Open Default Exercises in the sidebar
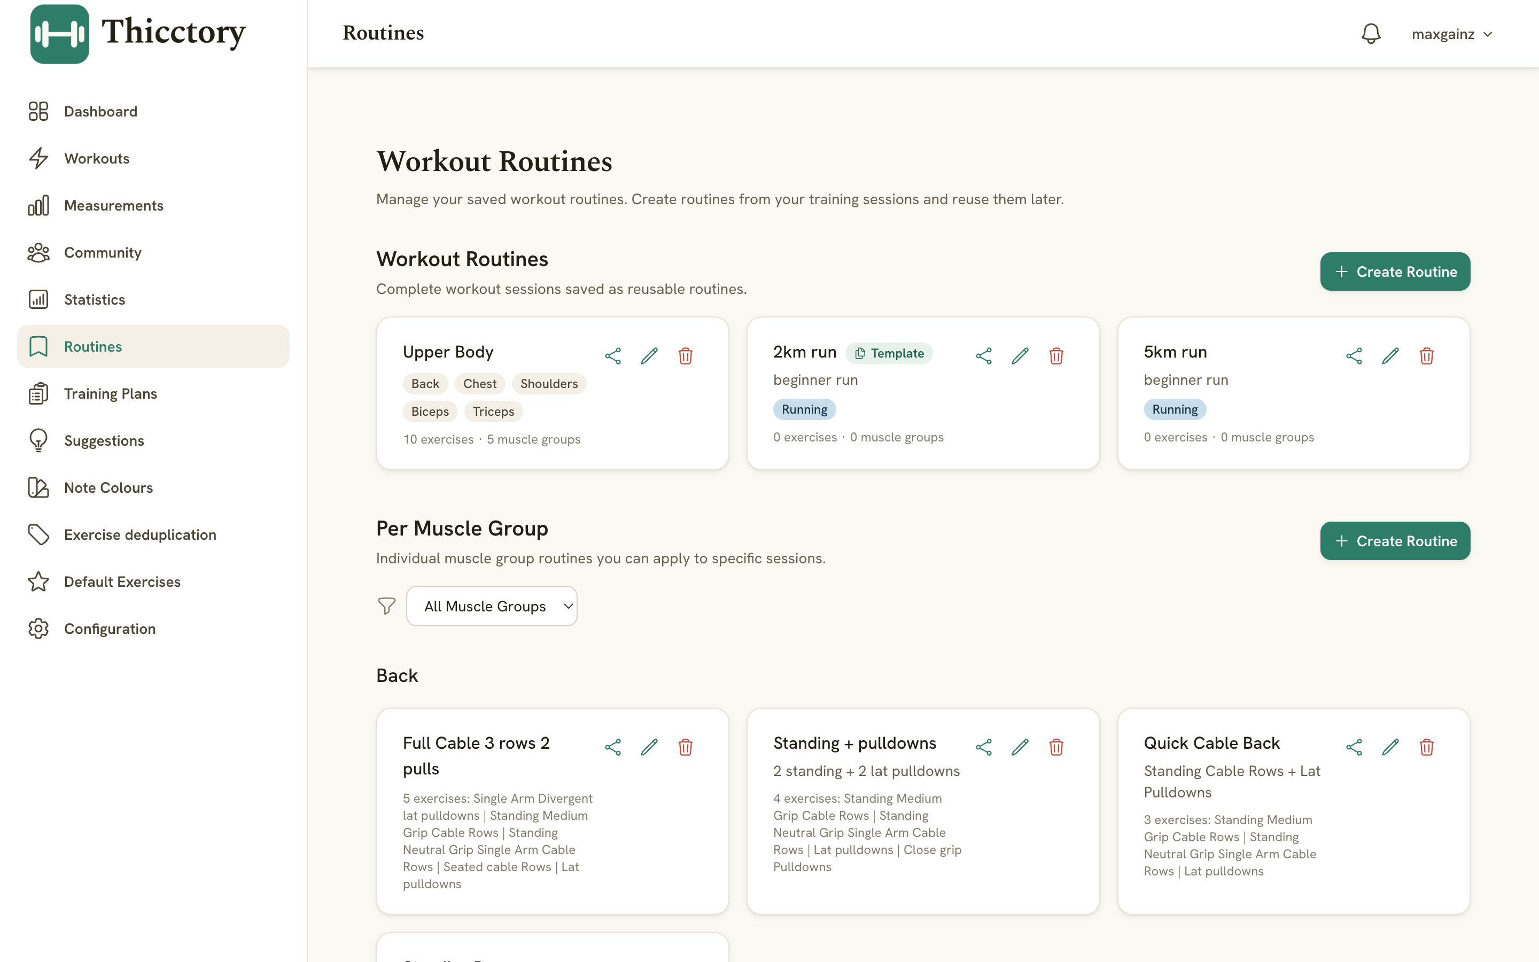 [x=153, y=582]
